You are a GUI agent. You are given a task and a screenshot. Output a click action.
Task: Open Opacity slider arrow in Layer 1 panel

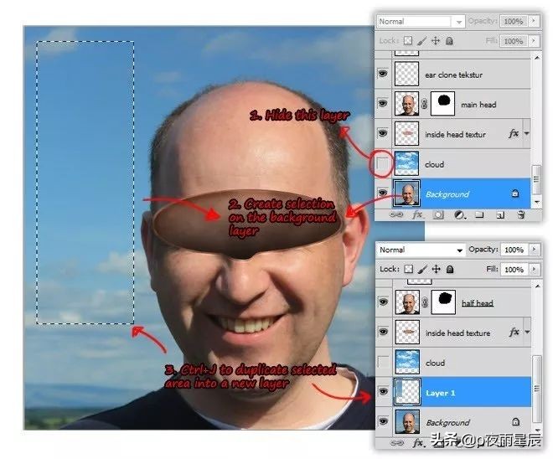[x=535, y=250]
